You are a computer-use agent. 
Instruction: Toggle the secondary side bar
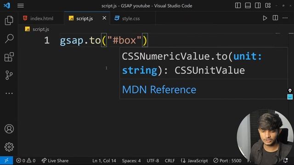258,5
